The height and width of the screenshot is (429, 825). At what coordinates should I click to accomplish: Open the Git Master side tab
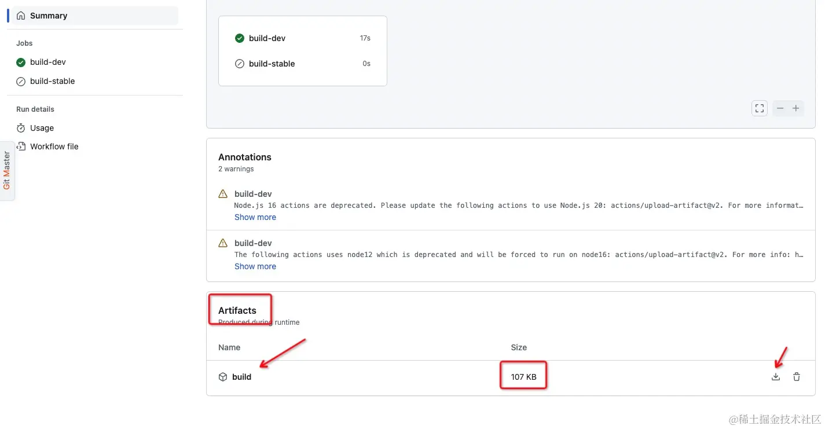(7, 170)
